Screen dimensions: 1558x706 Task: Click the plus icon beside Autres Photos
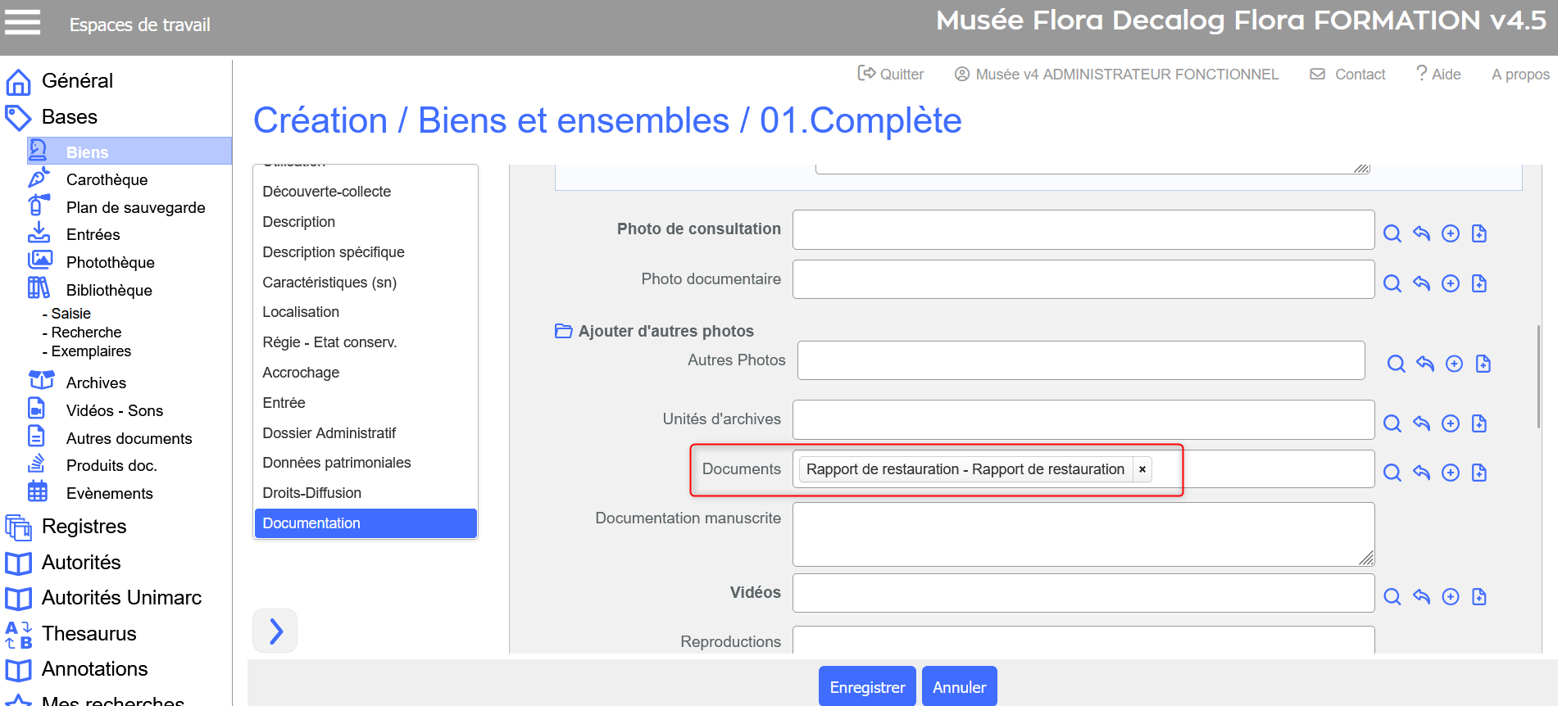click(x=1454, y=364)
